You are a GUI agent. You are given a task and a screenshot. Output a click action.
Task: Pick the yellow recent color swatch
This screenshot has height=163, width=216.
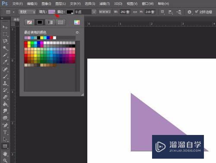(x=42, y=38)
